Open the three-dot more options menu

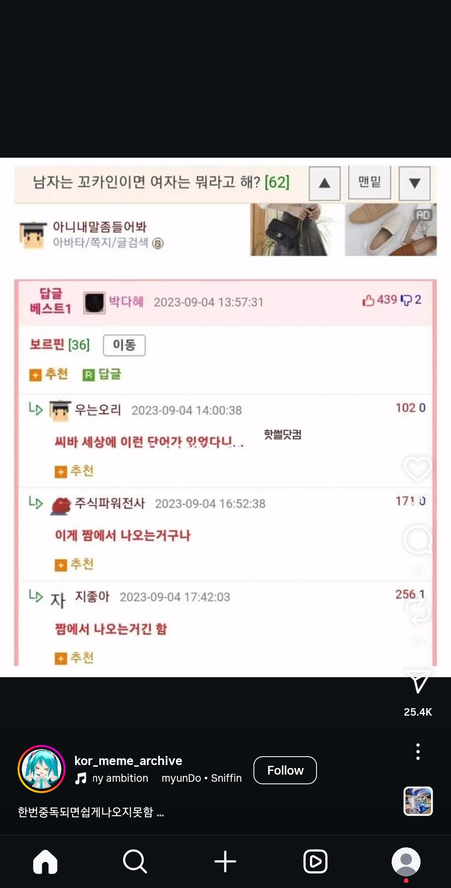418,752
